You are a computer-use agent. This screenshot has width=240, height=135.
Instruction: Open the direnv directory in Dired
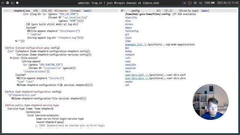click(x=129, y=24)
